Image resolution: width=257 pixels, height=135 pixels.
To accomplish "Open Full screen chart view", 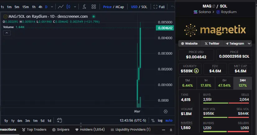I will click(159, 7).
